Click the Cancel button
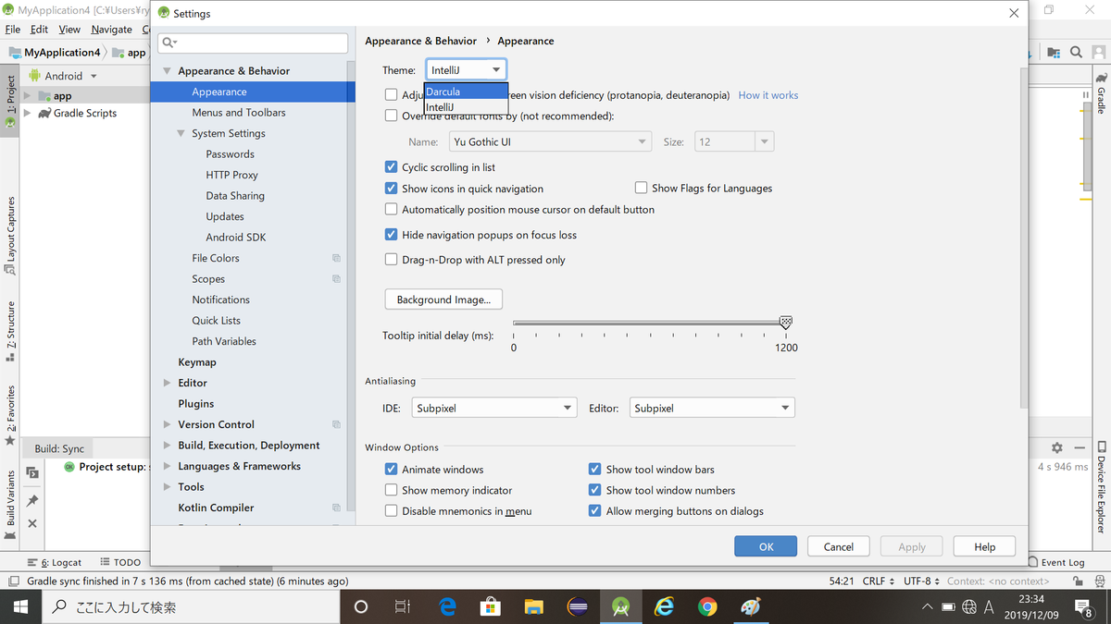Screen dimensions: 1111x624 tap(838, 546)
